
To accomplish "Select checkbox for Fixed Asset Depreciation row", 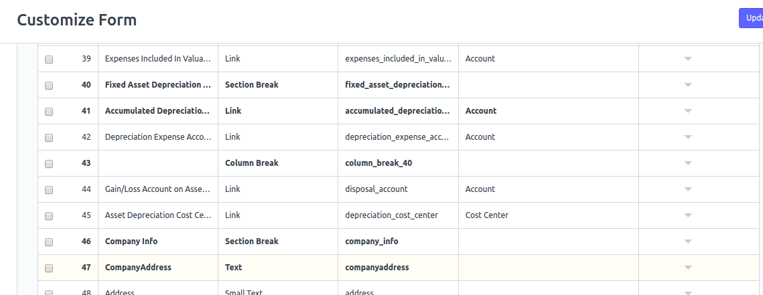I will [49, 86].
